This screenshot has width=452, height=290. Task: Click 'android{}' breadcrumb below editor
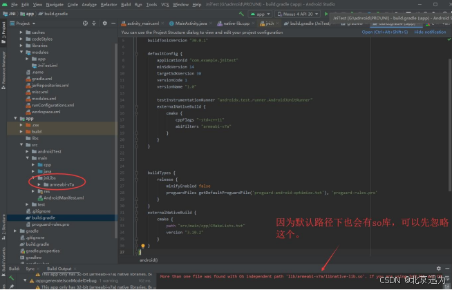(149, 260)
